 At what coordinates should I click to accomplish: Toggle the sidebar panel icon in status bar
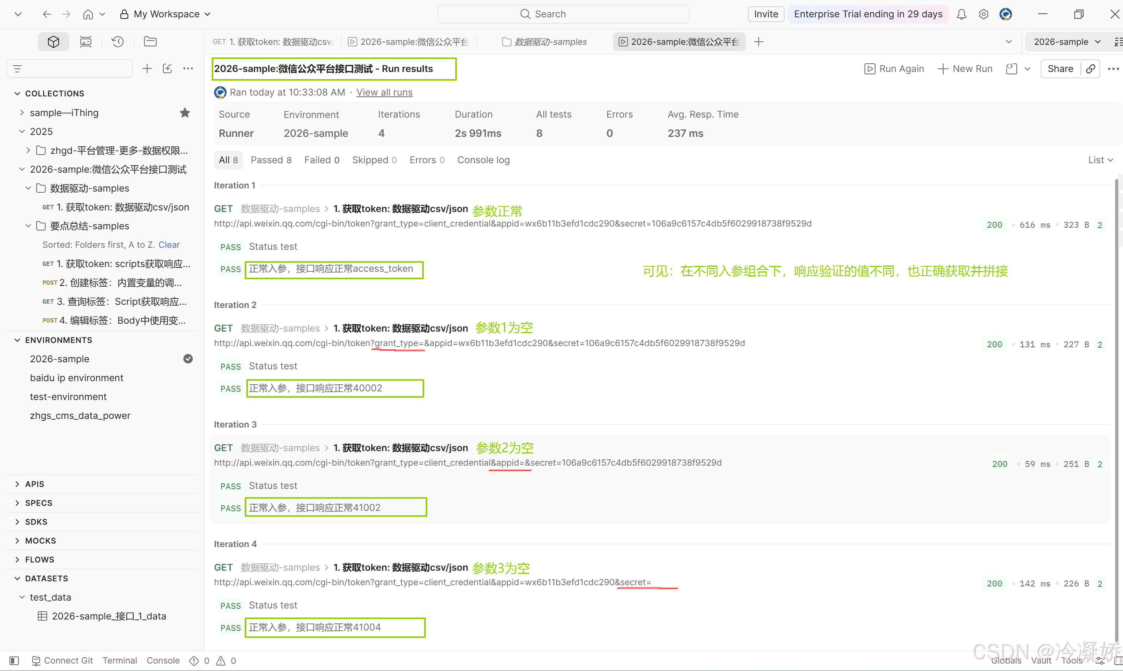pyautogui.click(x=15, y=661)
